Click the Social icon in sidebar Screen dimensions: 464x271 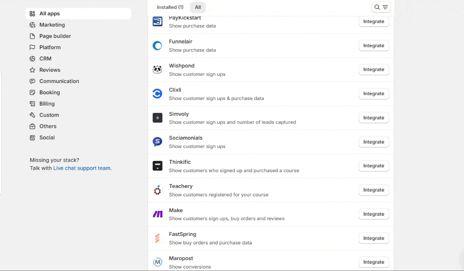(32, 138)
